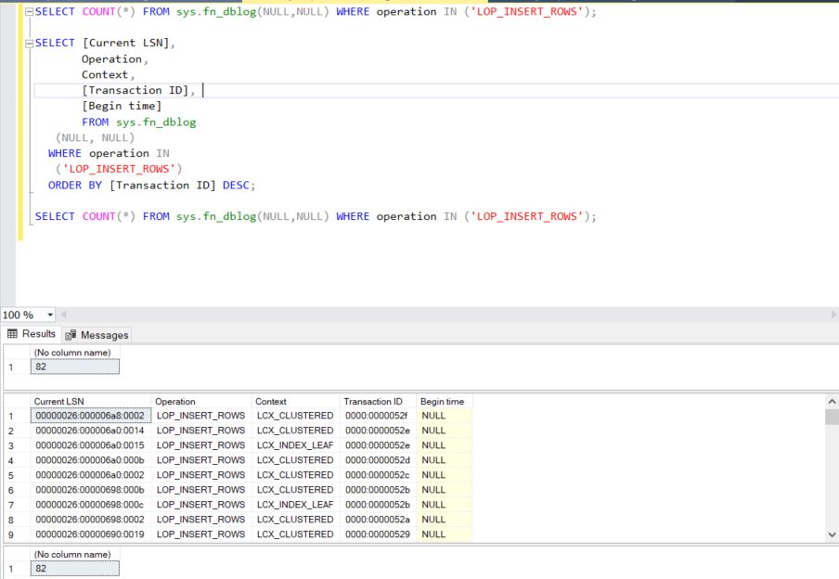This screenshot has height=579, width=839.
Task: Select row header 5 in results grid
Action: 17,475
